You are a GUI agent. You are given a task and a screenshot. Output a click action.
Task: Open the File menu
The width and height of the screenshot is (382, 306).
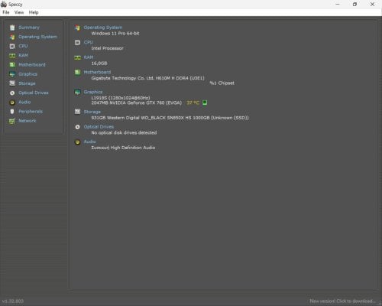click(6, 12)
